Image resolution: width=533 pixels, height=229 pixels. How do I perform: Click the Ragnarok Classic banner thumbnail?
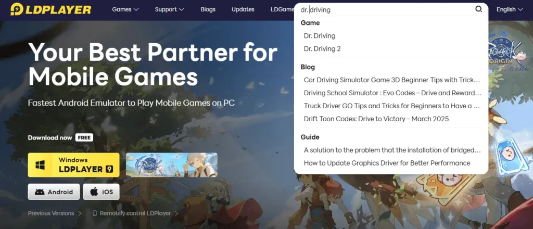[x=172, y=165]
